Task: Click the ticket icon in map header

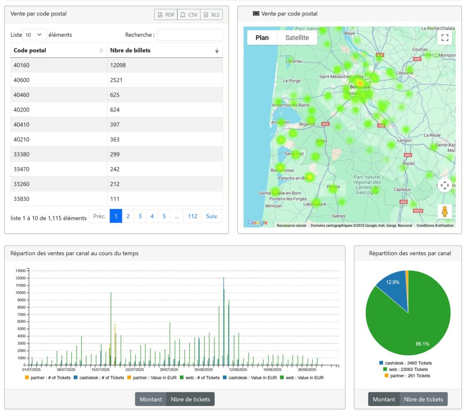Action: [x=256, y=13]
